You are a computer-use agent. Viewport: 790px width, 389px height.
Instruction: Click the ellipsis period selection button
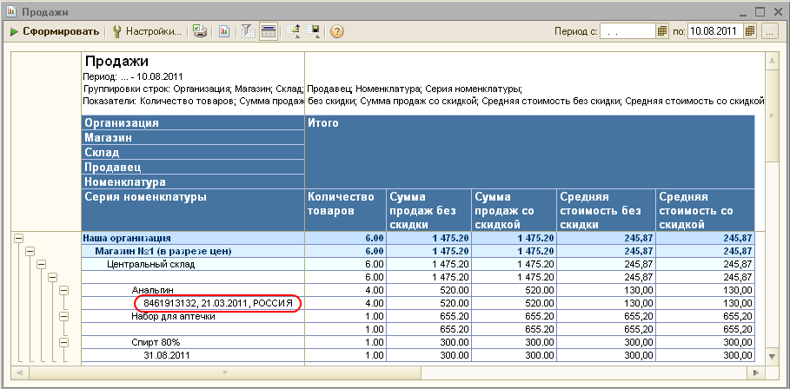pyautogui.click(x=769, y=32)
